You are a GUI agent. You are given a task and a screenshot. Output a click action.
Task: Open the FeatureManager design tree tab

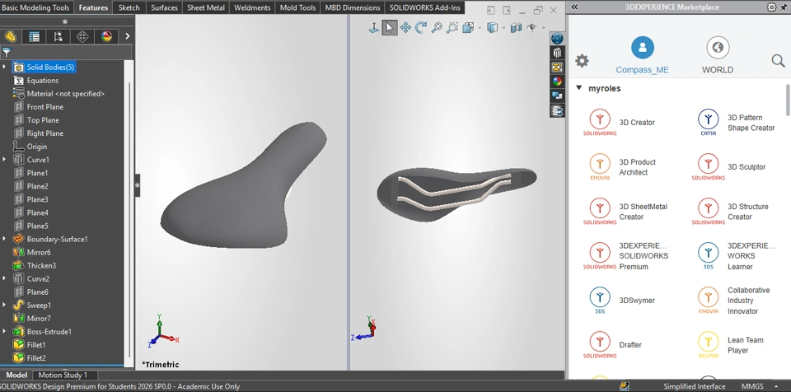click(11, 36)
